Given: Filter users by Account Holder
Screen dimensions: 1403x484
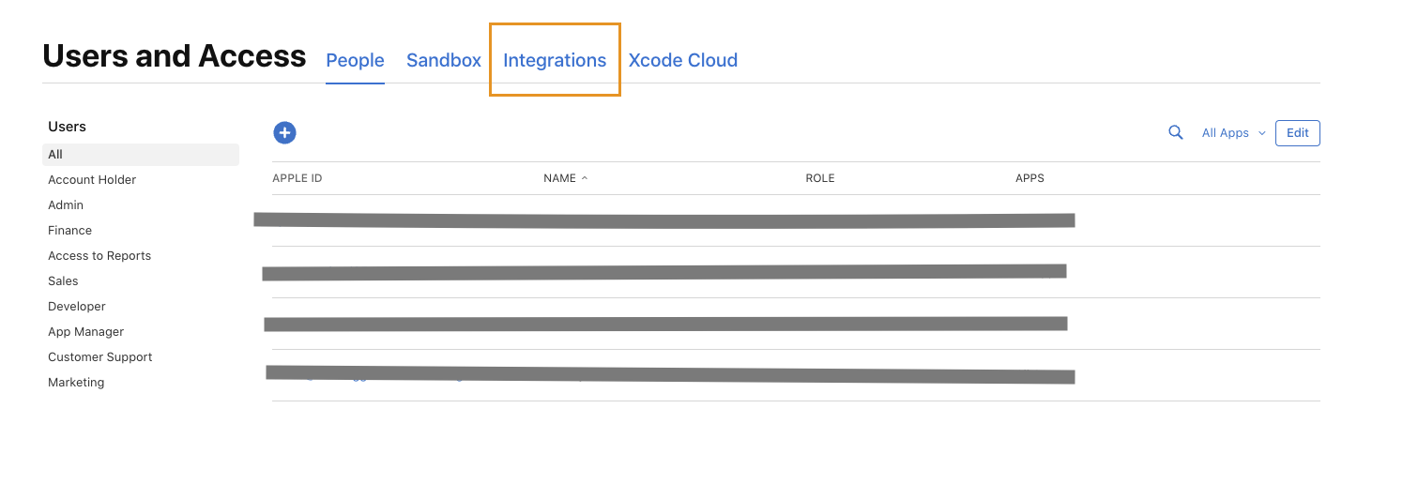Looking at the screenshot, I should tap(92, 180).
